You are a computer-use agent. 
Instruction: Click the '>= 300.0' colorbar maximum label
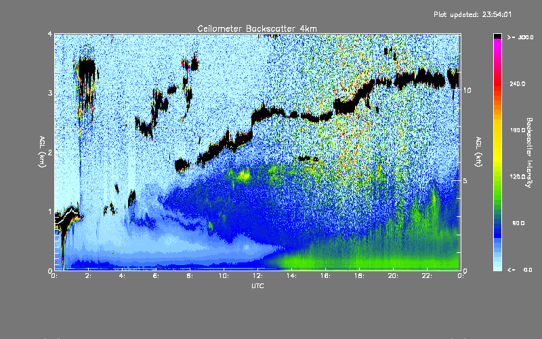[x=520, y=37]
